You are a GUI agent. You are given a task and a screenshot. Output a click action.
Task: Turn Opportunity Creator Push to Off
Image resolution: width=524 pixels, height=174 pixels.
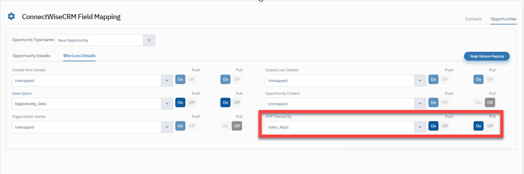pyautogui.click(x=445, y=103)
